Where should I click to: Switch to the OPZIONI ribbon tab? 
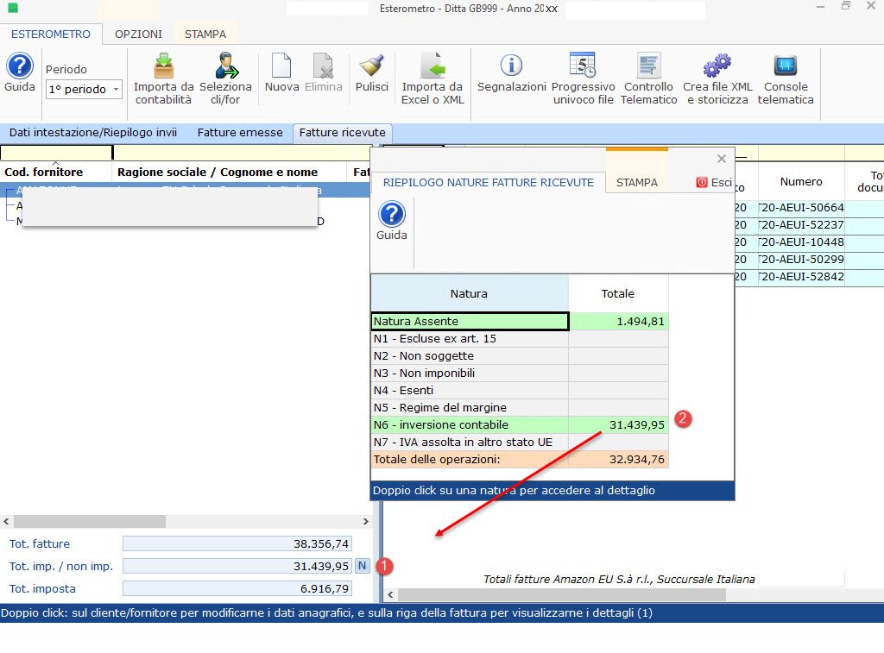(138, 34)
